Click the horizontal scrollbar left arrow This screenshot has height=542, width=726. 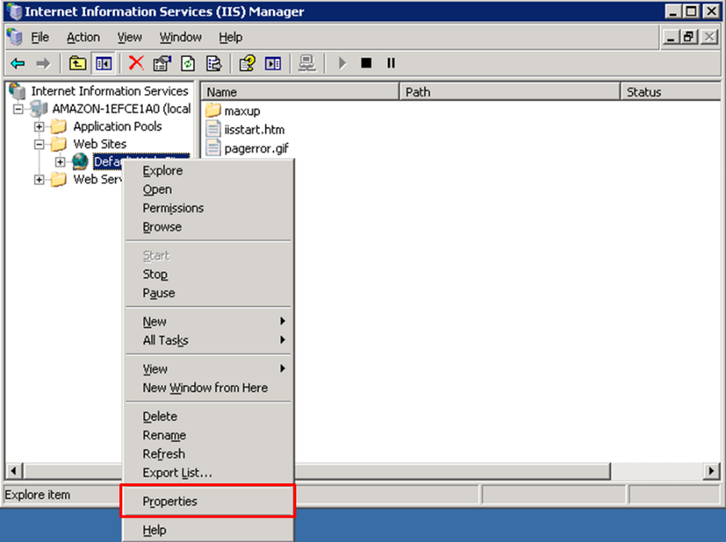14,472
